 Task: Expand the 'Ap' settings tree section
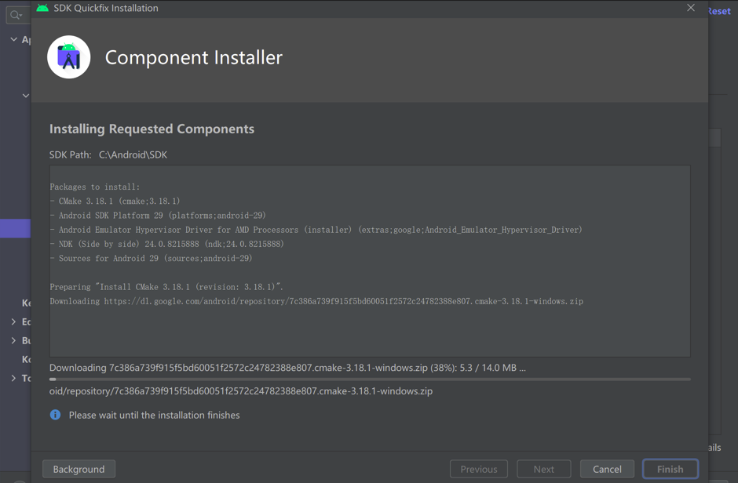(13, 39)
